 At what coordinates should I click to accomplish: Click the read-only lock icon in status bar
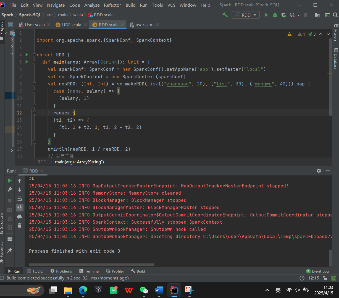pyautogui.click(x=325, y=278)
